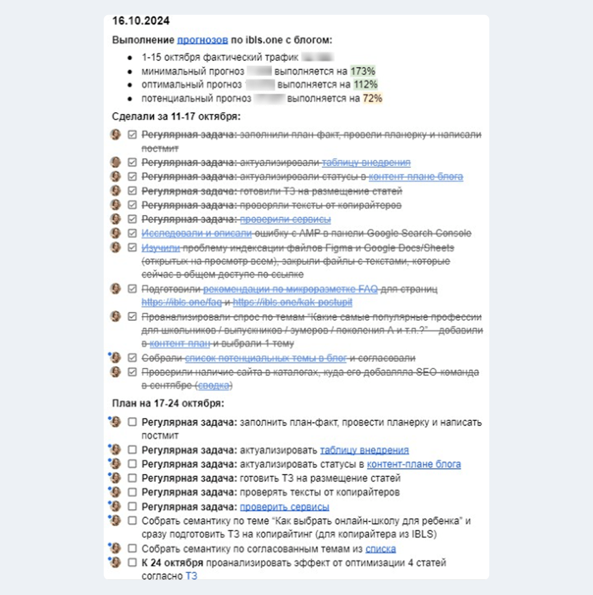This screenshot has height=595, width=593.
Task: Click avatar next to "Проверили наличие сайта" task
Action: coord(116,372)
